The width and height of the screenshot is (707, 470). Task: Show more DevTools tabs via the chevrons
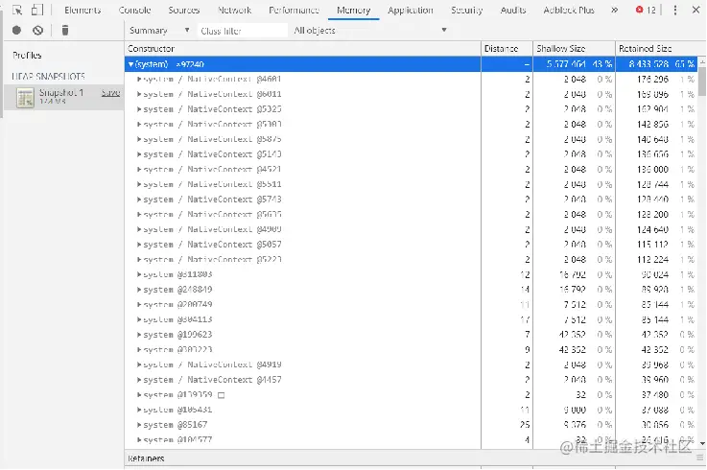click(x=614, y=10)
